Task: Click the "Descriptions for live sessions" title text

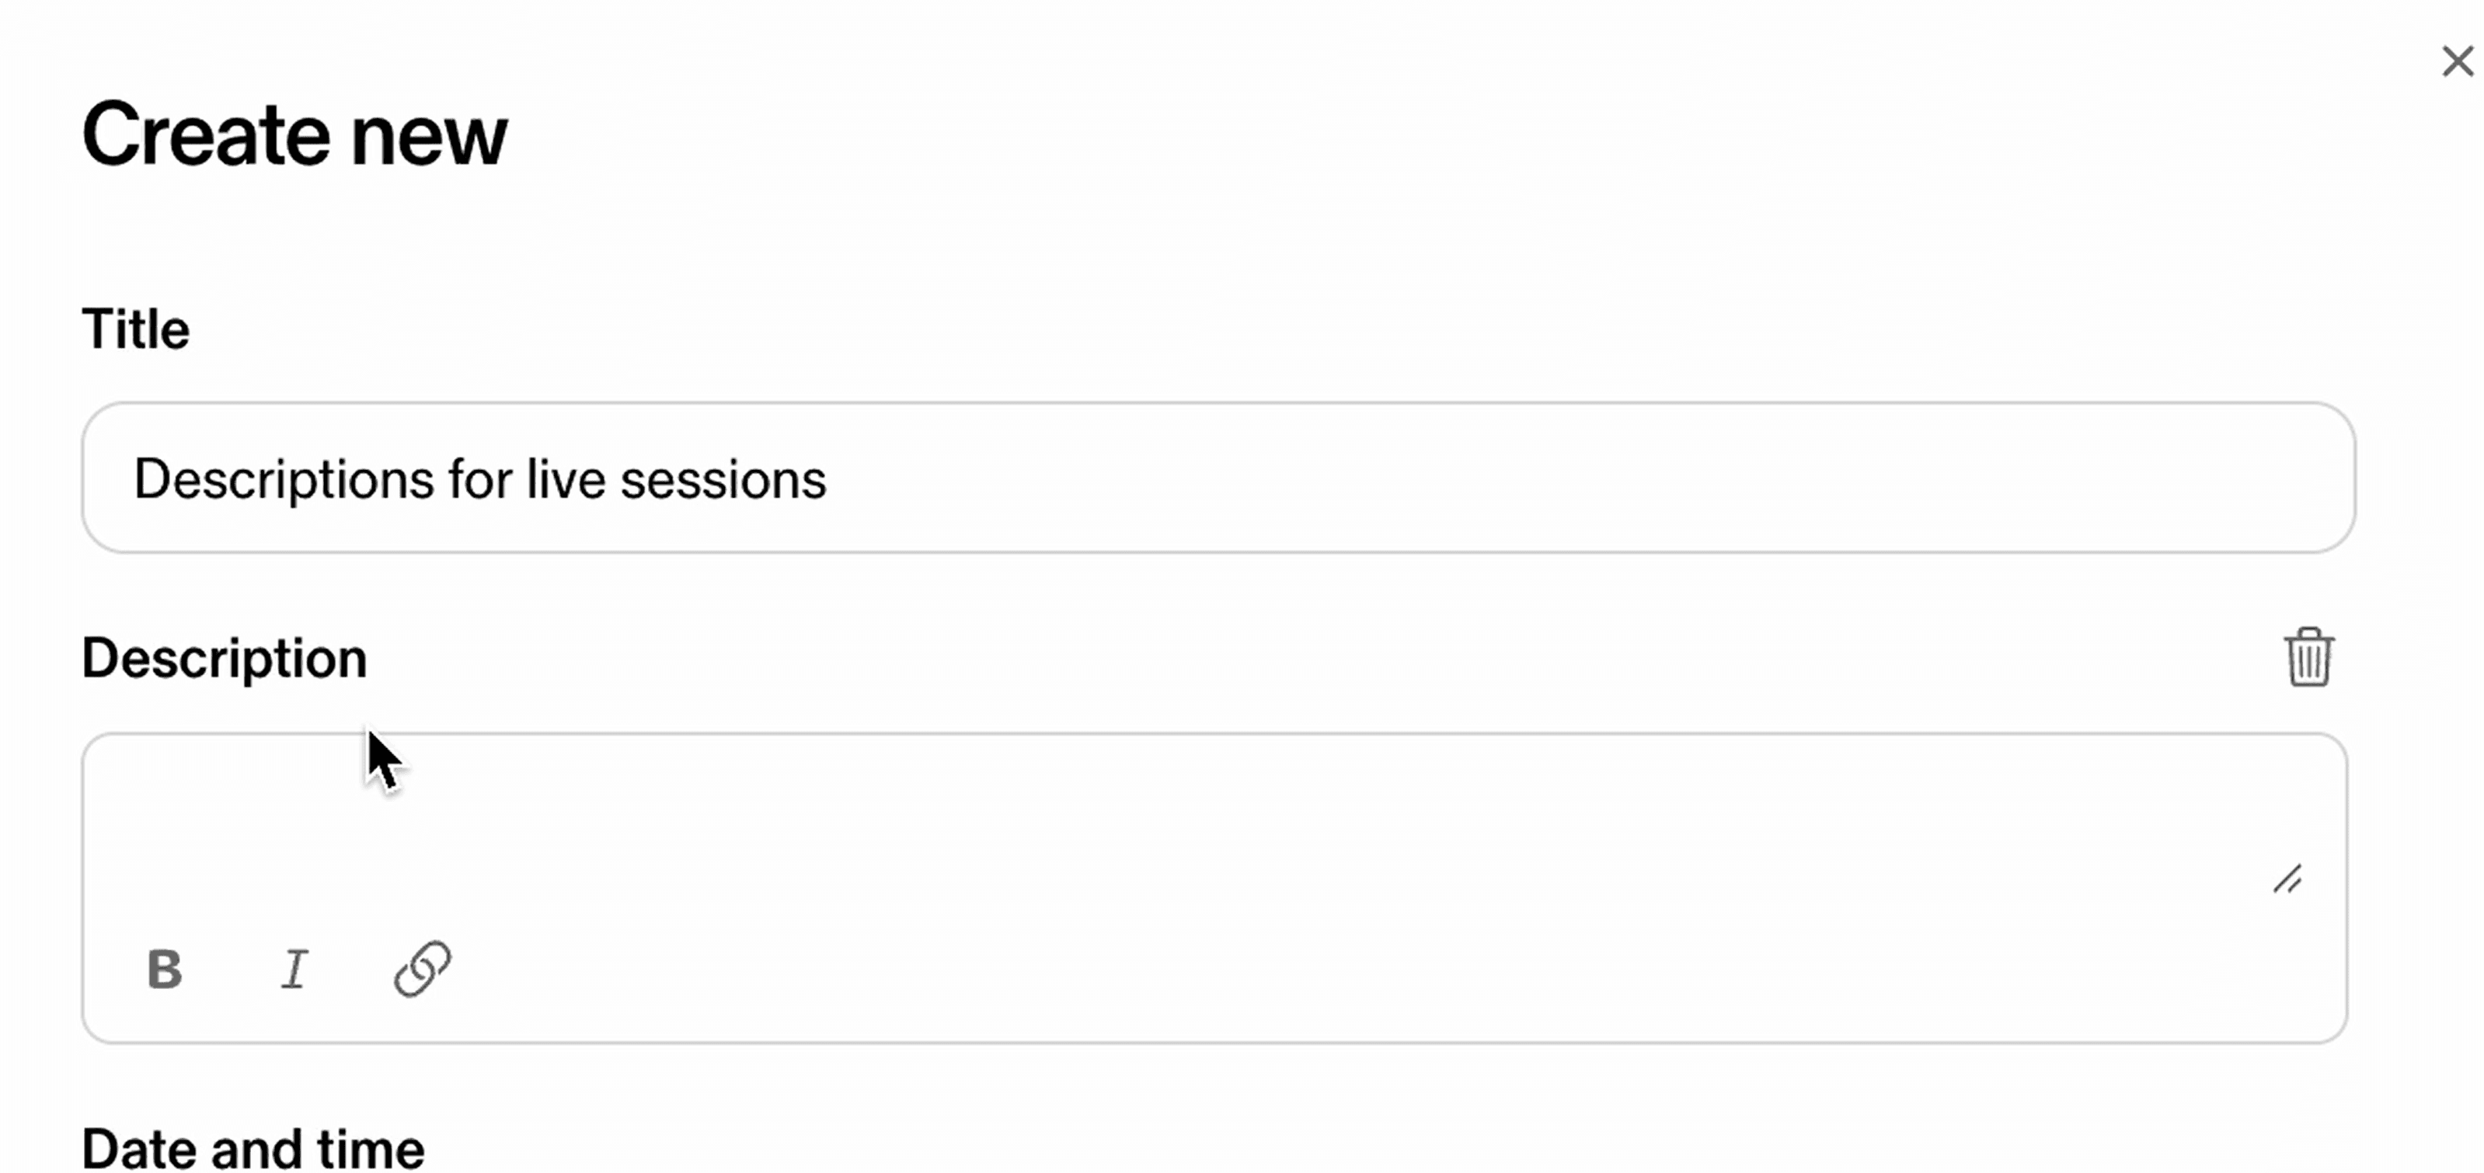Action: [480, 479]
